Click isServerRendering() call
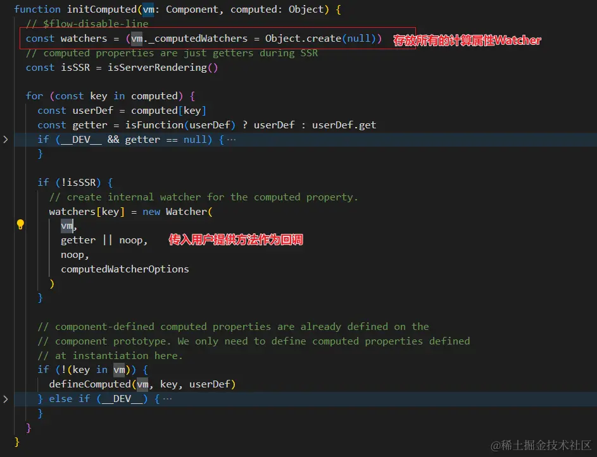This screenshot has height=457, width=597. (x=163, y=67)
